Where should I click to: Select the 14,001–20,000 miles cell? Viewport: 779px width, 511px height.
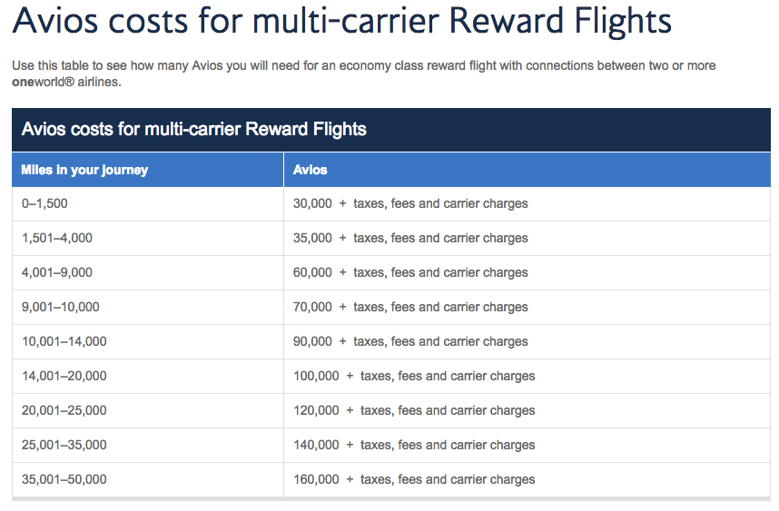(x=148, y=377)
